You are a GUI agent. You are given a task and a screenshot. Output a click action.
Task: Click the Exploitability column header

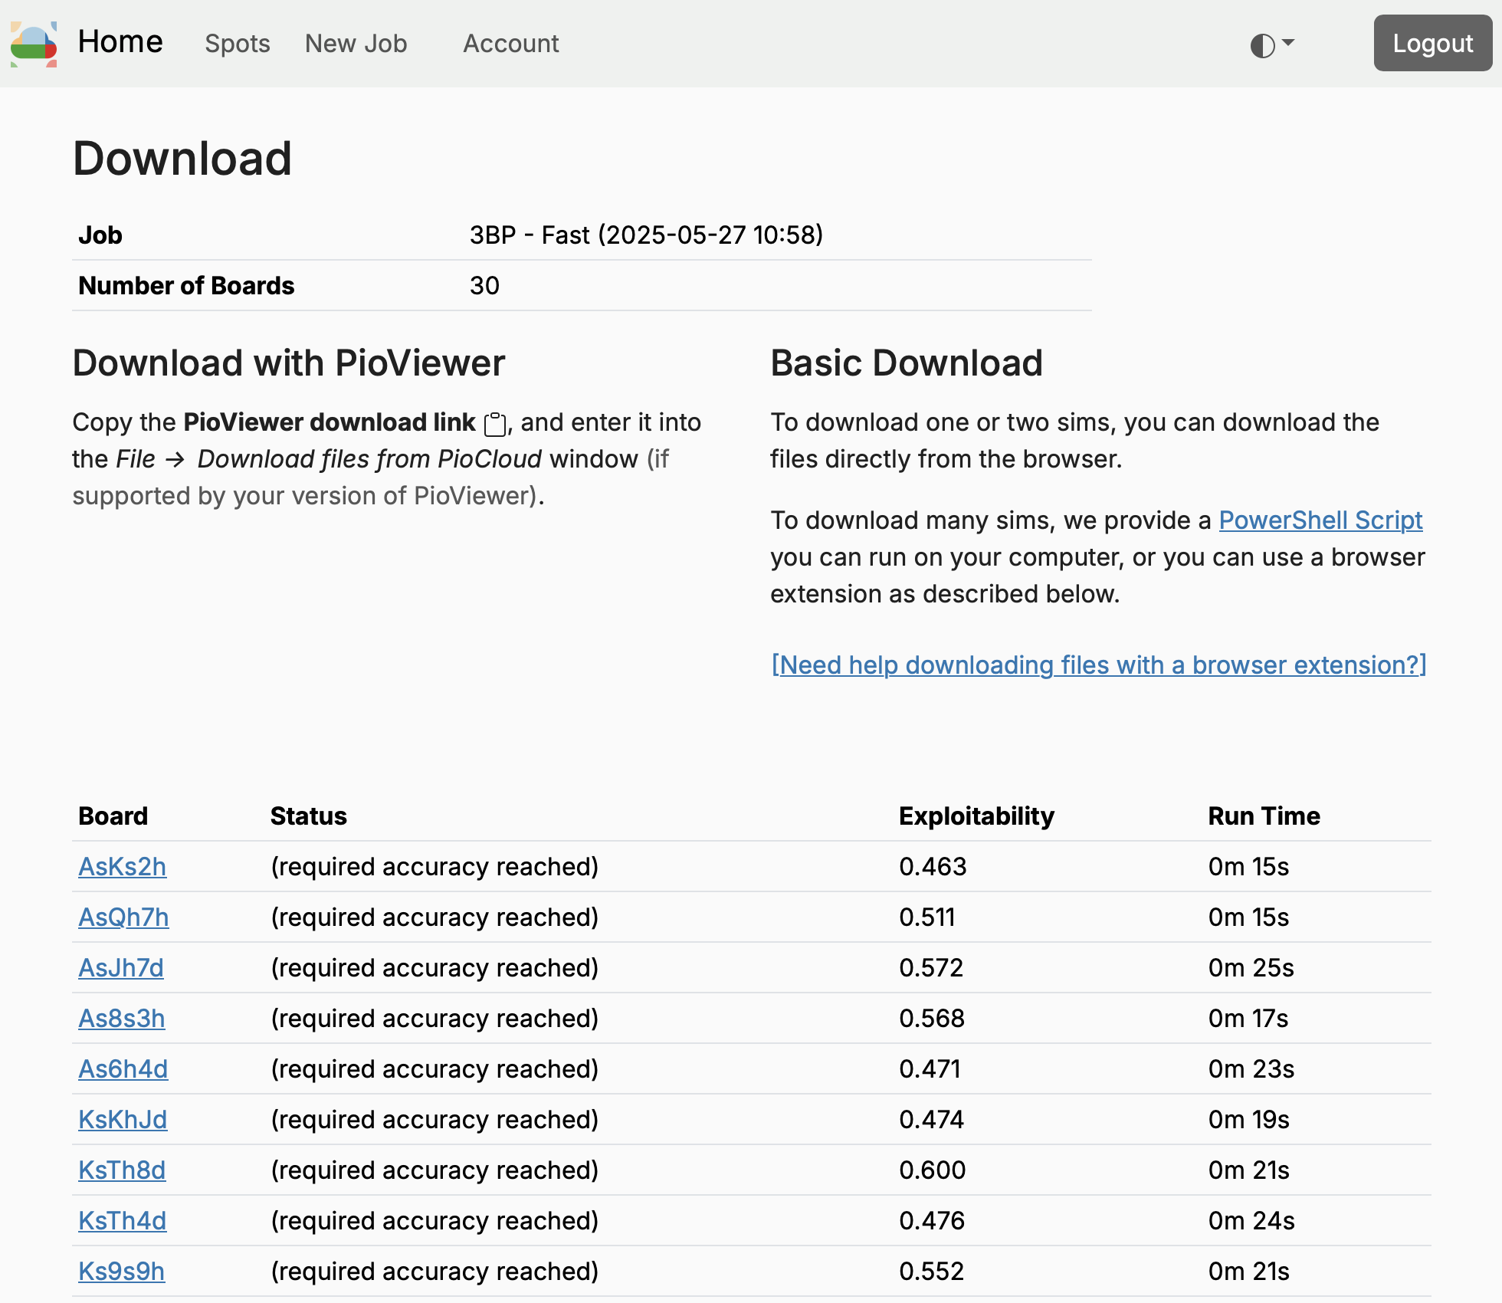(976, 816)
